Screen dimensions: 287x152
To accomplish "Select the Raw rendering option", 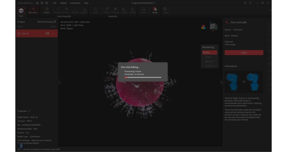I will (209, 53).
